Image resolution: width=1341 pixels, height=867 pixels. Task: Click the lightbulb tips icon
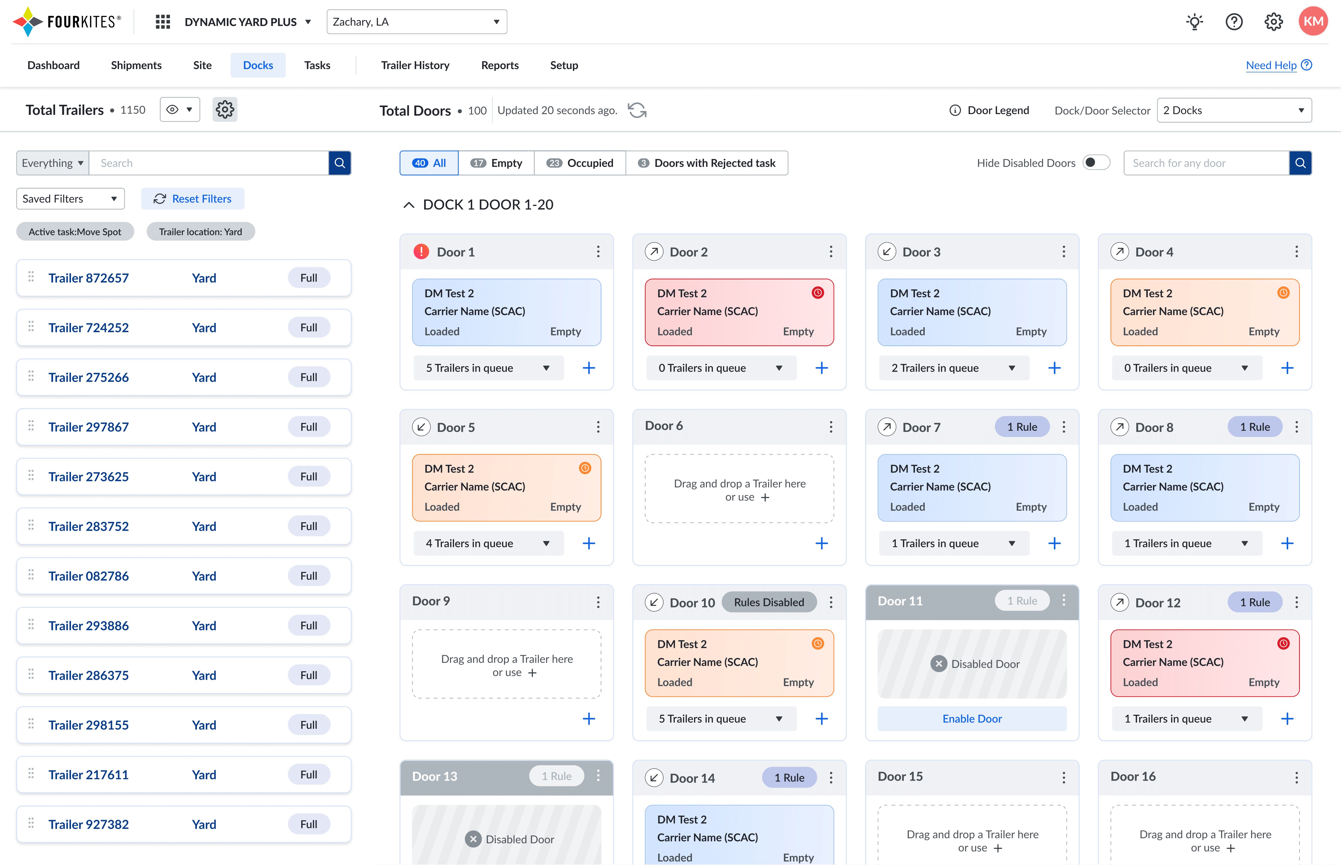1195,22
